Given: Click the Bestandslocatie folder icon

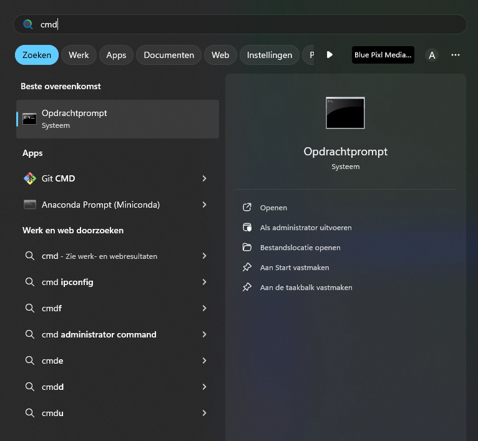Looking at the screenshot, I should [x=247, y=247].
